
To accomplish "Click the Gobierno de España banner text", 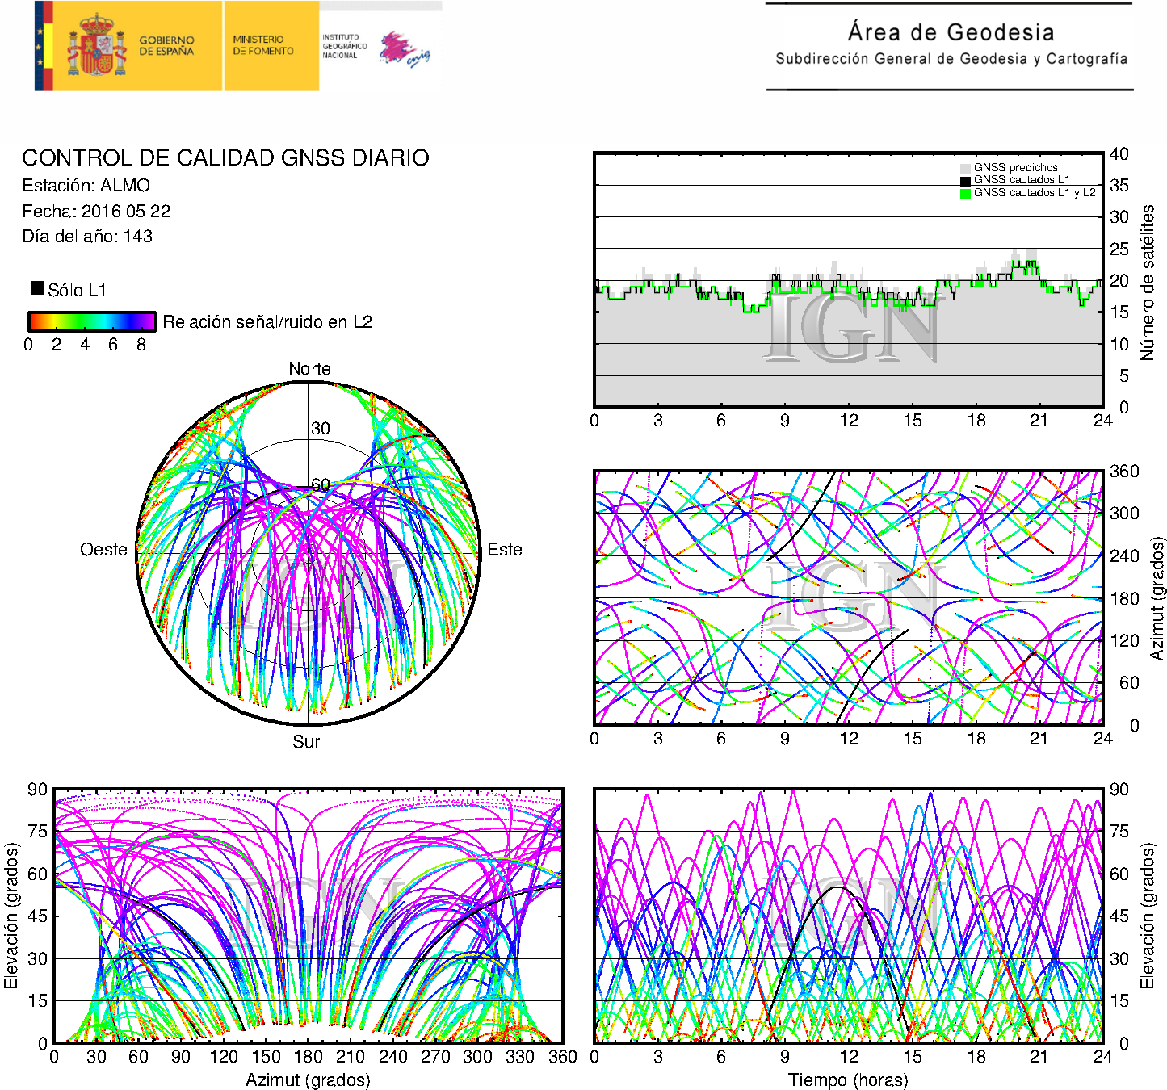I will 166,46.
